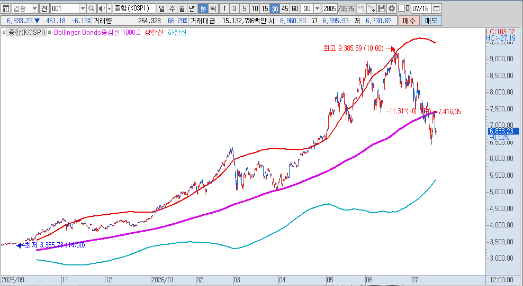
Task: Click the 종합(KOSPI) legend label
Action: pyautogui.click(x=27, y=33)
